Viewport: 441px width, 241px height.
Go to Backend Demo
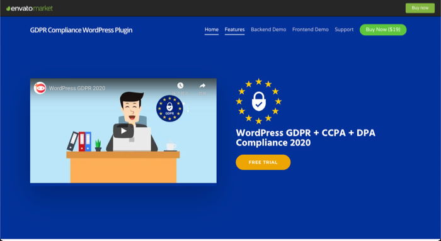[x=268, y=30]
